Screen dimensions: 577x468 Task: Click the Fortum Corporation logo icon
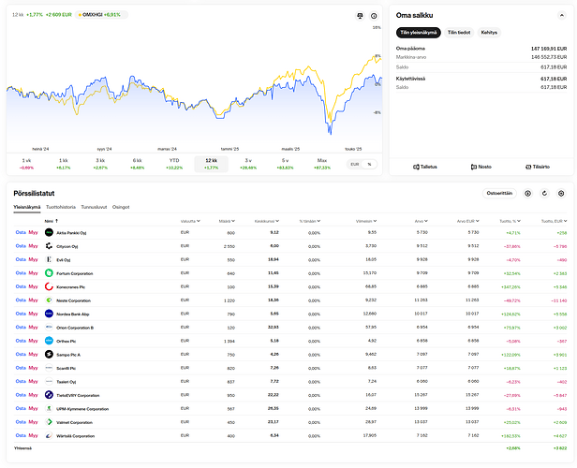click(49, 246)
